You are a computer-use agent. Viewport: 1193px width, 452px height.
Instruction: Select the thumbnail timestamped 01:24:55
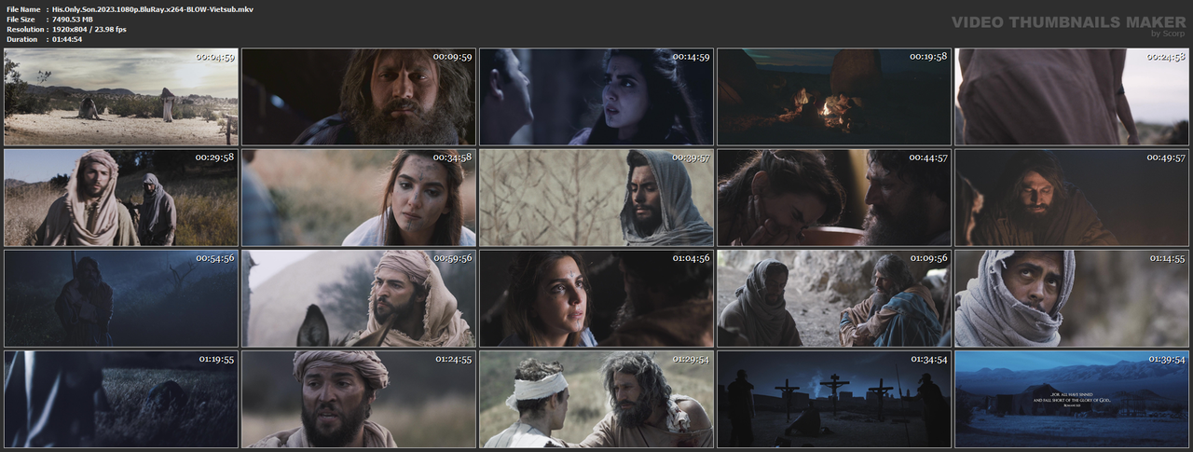coord(359,399)
